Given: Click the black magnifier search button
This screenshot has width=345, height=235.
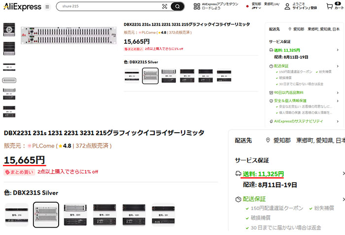Looking at the screenshot, I should (x=177, y=6).
